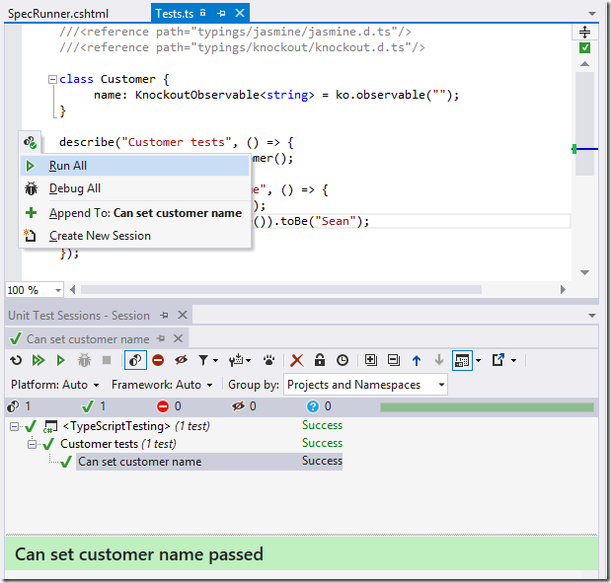Select the Can set customer name test row
The height and width of the screenshot is (583, 611).
tap(139, 462)
